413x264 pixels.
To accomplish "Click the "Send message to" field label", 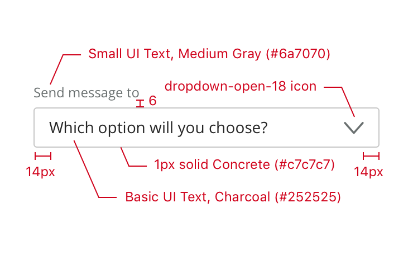I will (x=86, y=93).
